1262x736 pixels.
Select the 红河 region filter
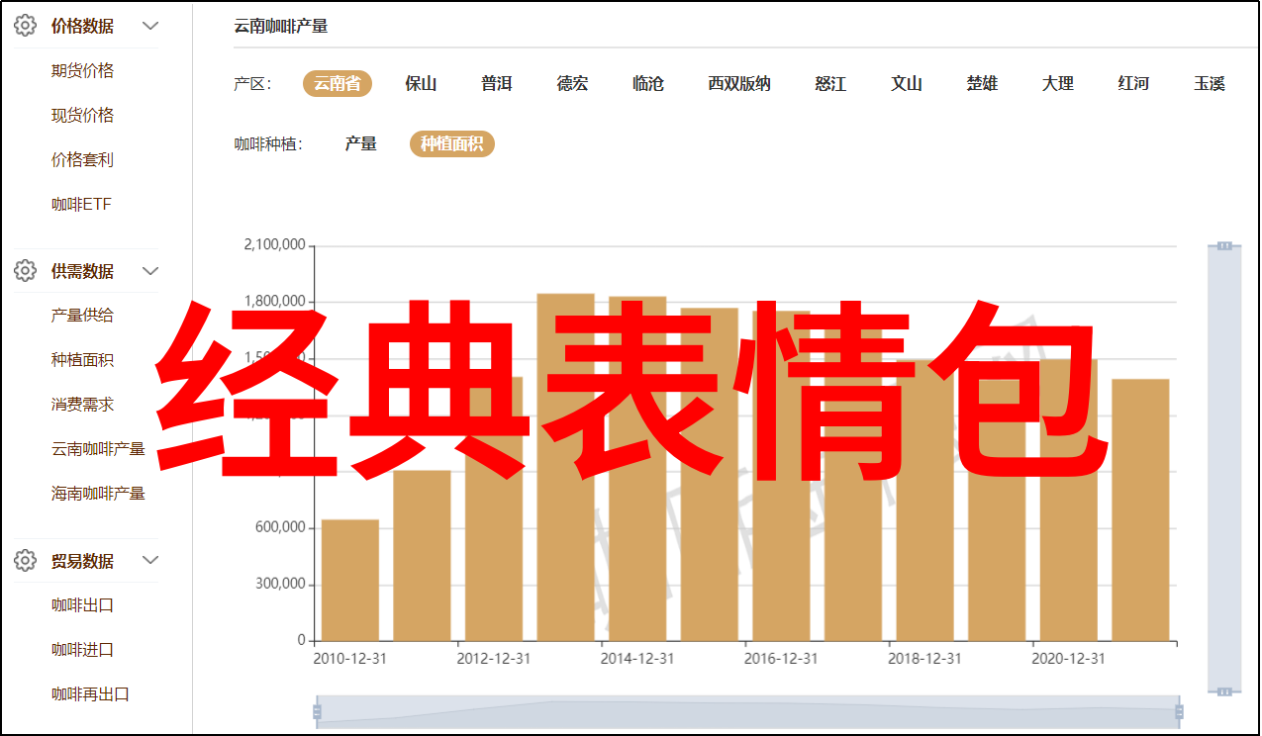(1133, 84)
